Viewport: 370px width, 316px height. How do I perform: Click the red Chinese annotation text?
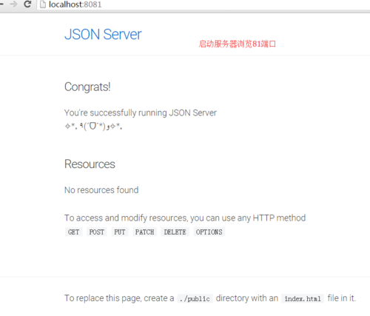(x=238, y=44)
